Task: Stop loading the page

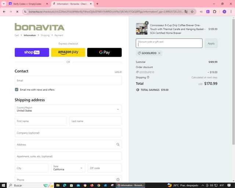Action: click(x=17, y=11)
